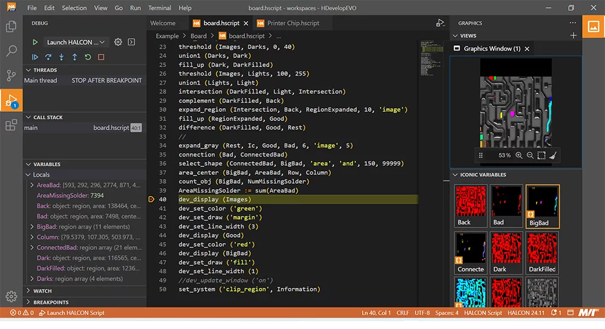Image resolution: width=605 pixels, height=329 pixels.
Task: Open the Graphics image panel icon
Action: 593,27
